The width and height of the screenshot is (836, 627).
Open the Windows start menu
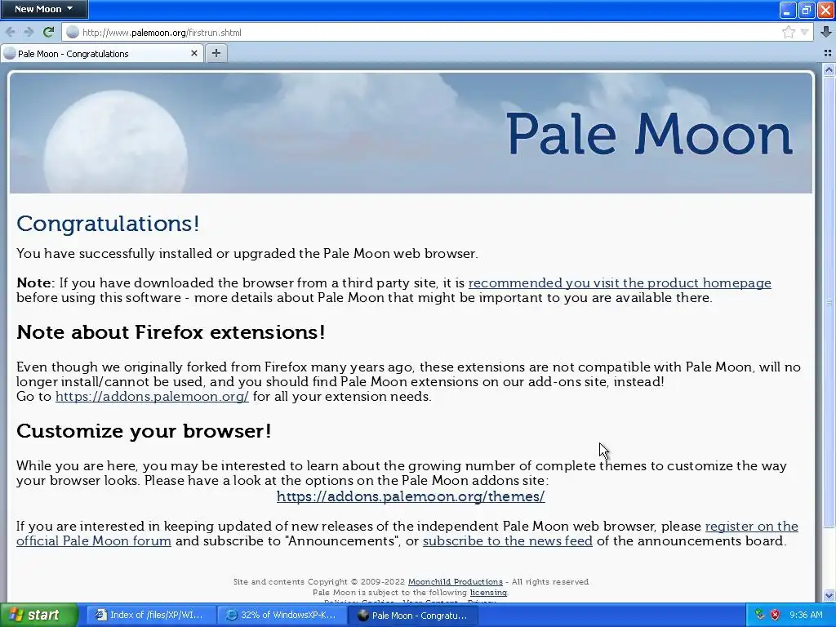38,616
